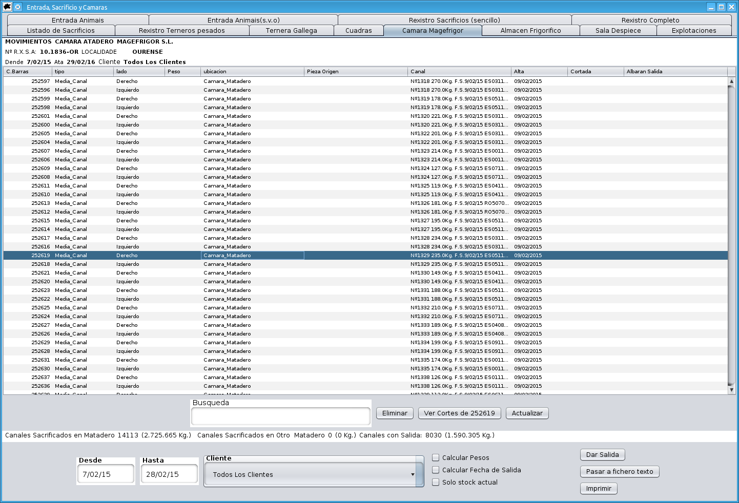Click the Eliminar button
Screen dimensions: 739x503
click(x=395, y=413)
